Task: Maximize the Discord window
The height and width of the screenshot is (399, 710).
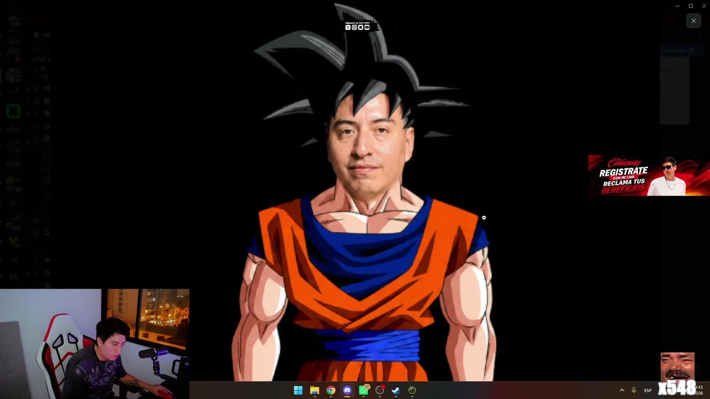Action: click(x=691, y=6)
